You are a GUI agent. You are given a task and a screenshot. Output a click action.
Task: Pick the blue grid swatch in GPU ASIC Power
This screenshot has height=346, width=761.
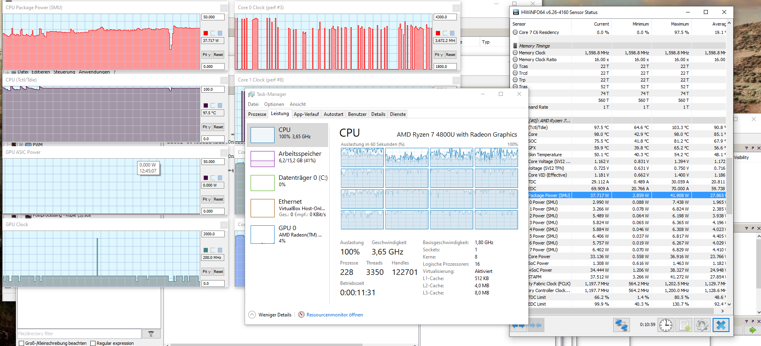220,178
